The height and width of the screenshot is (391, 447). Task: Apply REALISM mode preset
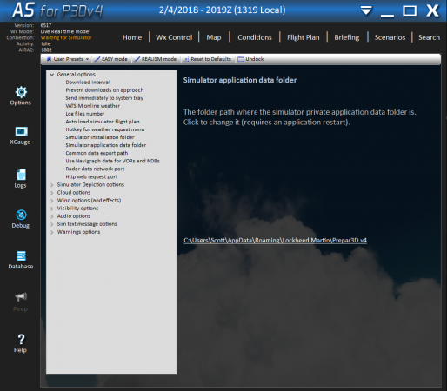coord(156,59)
